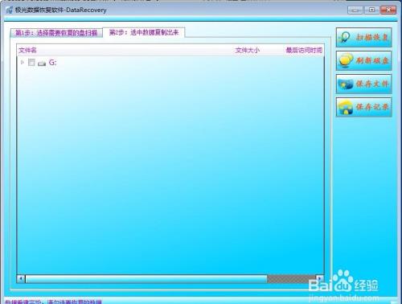The image size is (402, 304).
Task: Select the step 2 copy data tab
Action: coord(144,32)
